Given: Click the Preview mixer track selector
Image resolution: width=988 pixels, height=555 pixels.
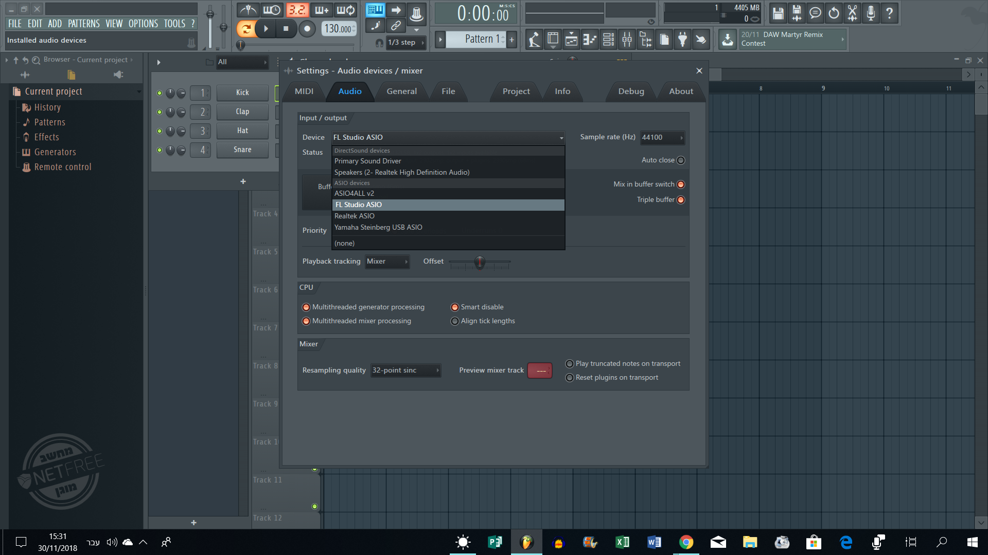Looking at the screenshot, I should [540, 371].
